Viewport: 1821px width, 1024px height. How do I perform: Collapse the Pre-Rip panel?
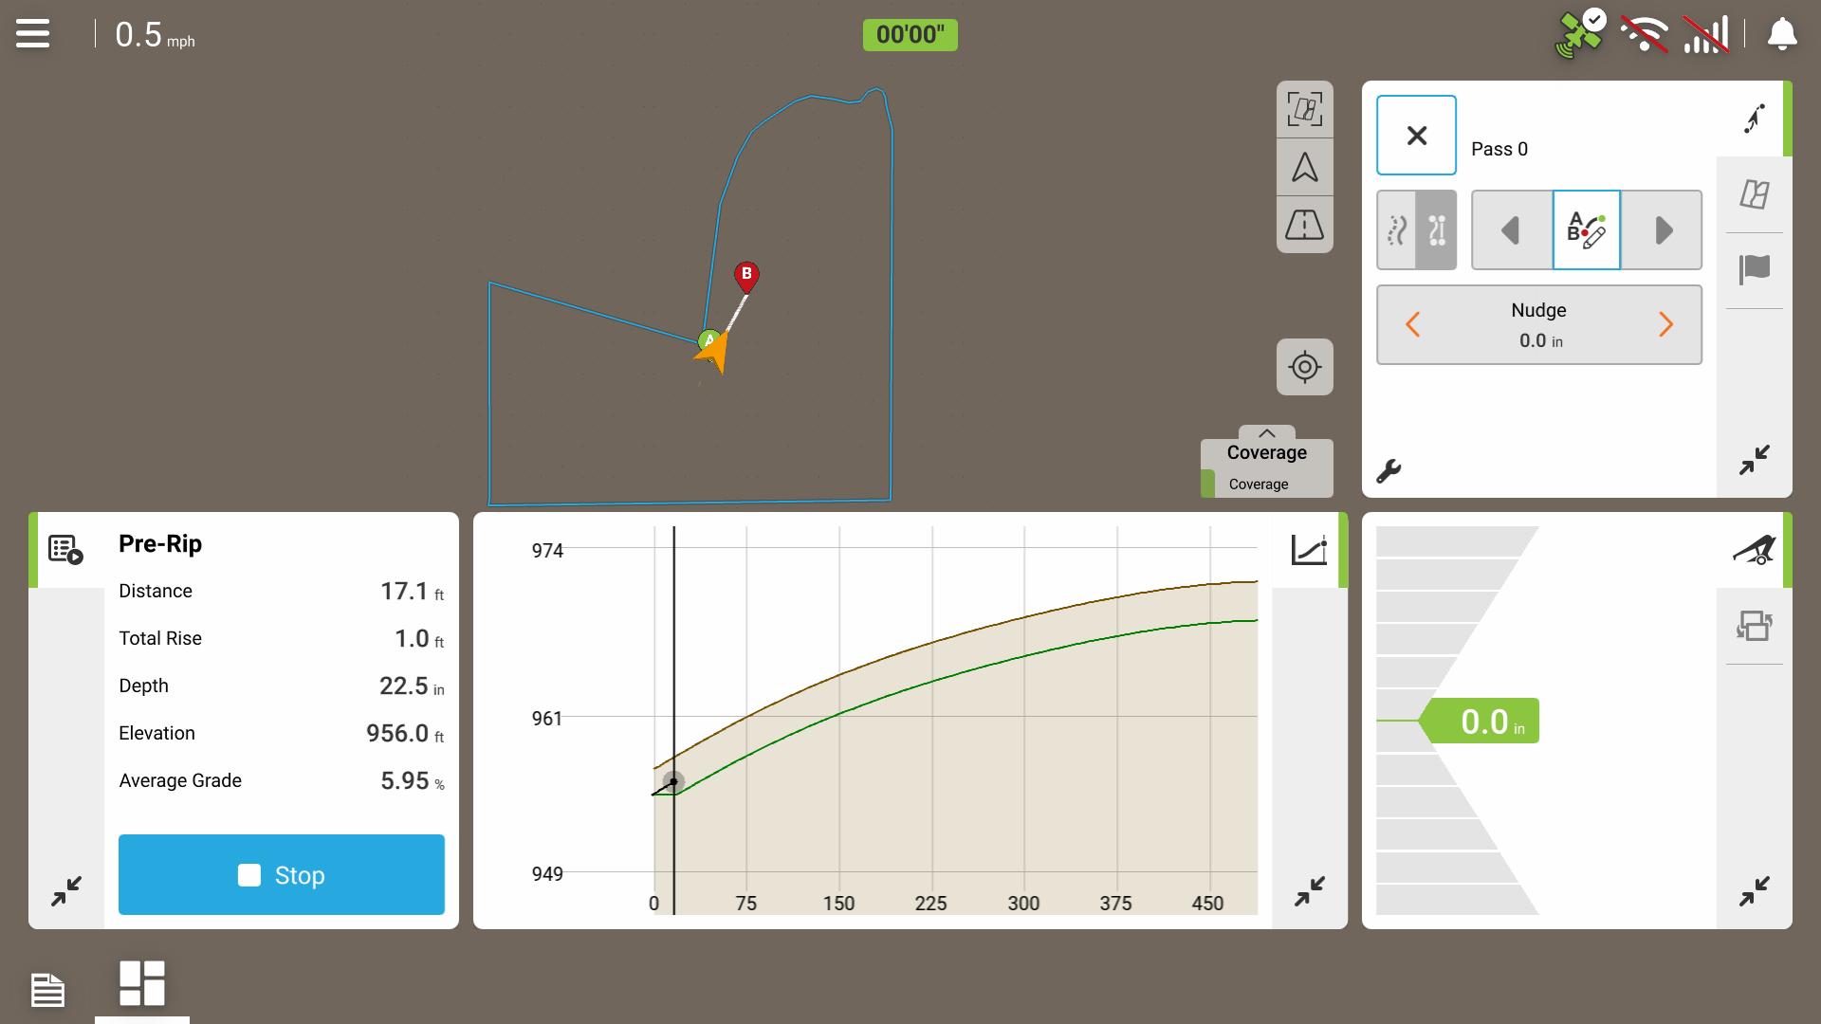[x=66, y=890]
